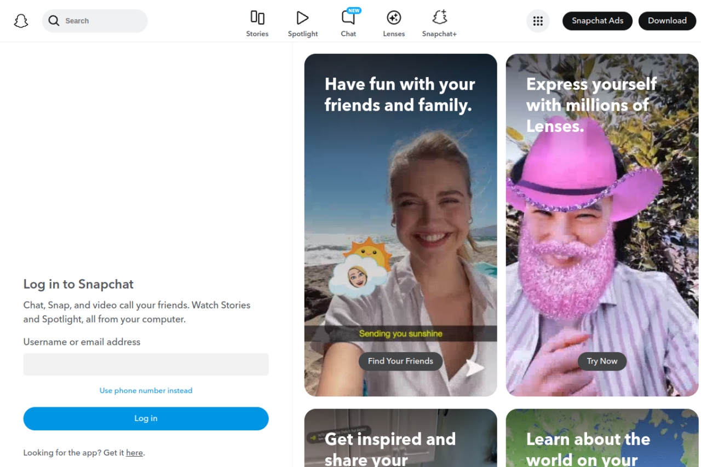Open Chat with the NEW badge icon
This screenshot has width=701, height=467.
pyautogui.click(x=348, y=18)
